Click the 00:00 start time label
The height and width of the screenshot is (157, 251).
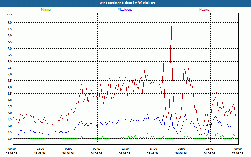click(x=12, y=149)
